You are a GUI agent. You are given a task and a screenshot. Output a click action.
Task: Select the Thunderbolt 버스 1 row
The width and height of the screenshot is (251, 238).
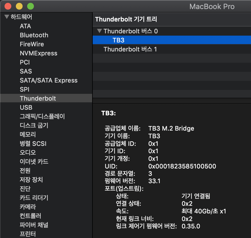click(x=172, y=49)
